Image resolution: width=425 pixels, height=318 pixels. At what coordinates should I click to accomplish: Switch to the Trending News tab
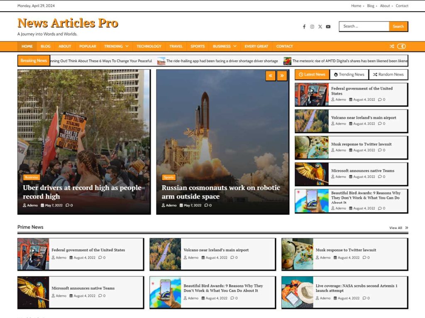(349, 75)
